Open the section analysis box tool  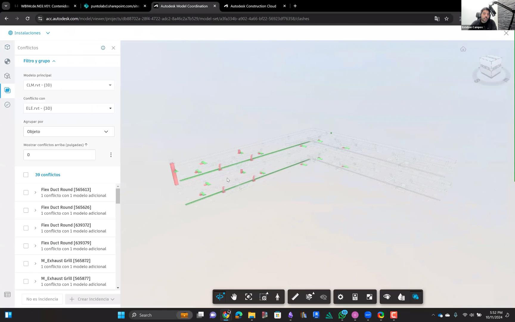(x=309, y=297)
